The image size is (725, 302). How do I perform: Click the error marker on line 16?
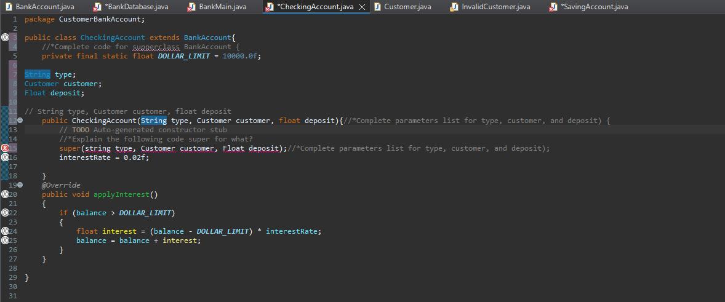5,157
